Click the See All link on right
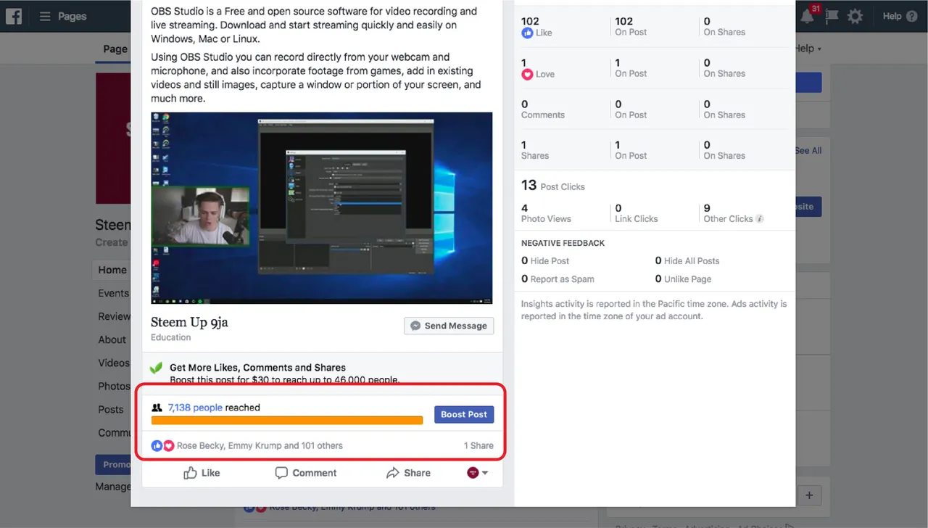The width and height of the screenshot is (928, 528). 808,150
